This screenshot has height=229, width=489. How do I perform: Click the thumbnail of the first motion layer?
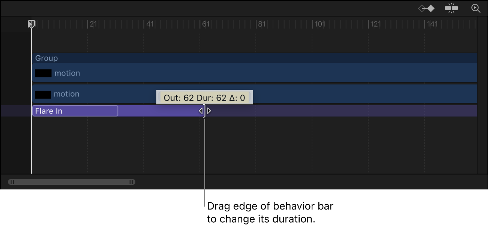coord(43,73)
